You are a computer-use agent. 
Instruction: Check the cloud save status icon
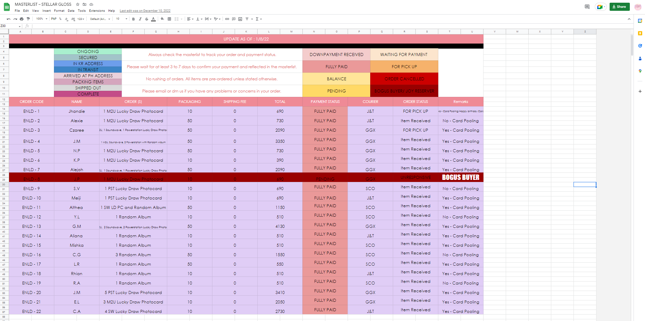[91, 4]
